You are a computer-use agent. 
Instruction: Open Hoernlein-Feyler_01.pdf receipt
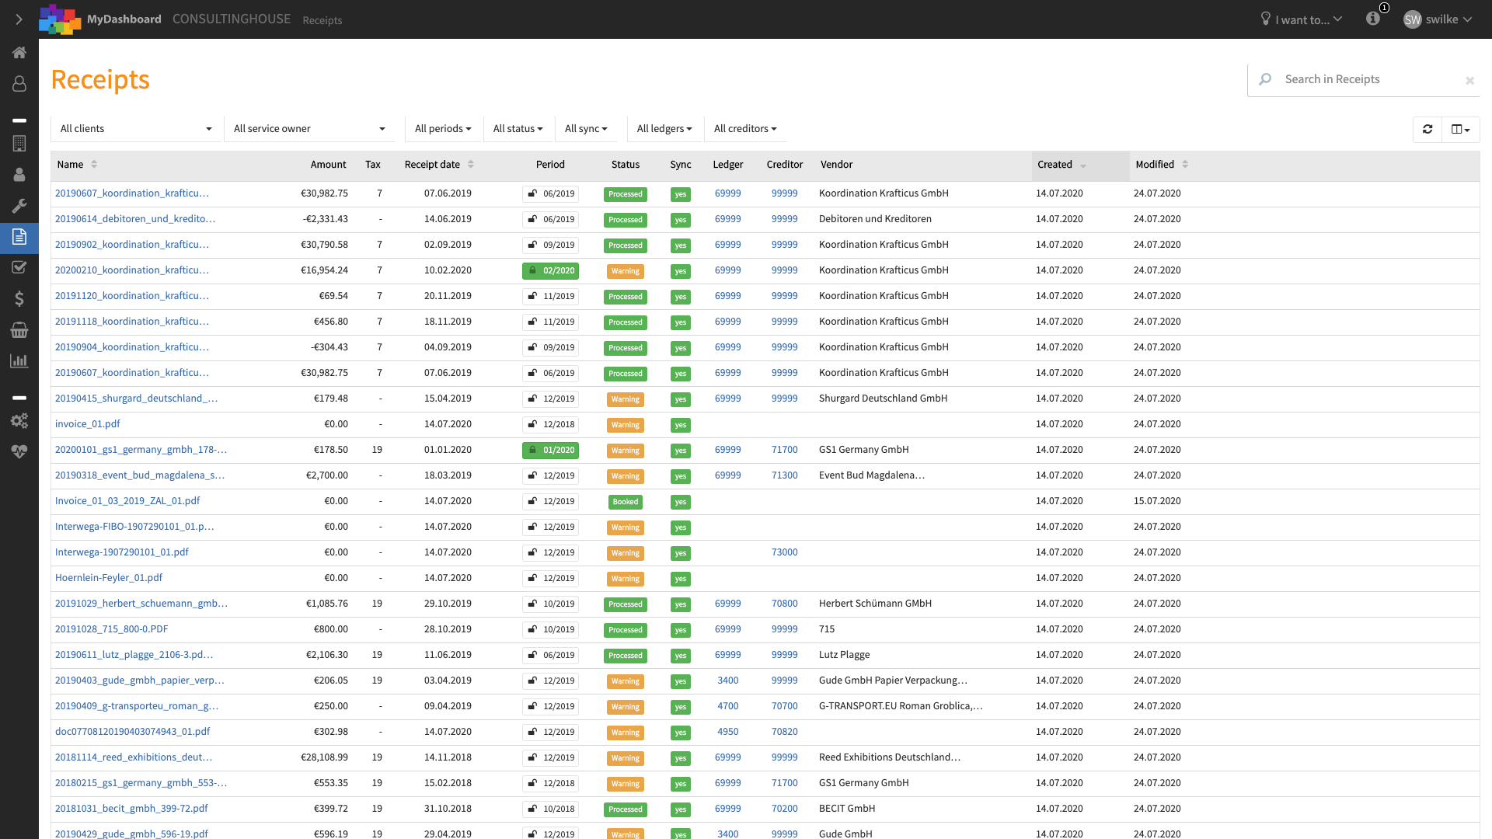109,578
